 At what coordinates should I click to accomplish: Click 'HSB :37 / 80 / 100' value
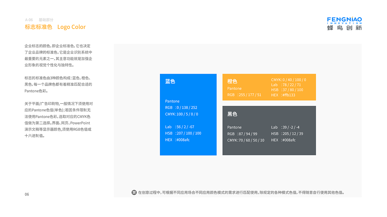287,90
